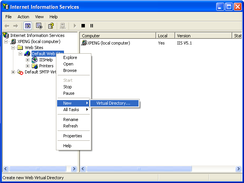244x183 pixels.
Task: Maximize the Internet Information Services window
Action: click(229, 7)
